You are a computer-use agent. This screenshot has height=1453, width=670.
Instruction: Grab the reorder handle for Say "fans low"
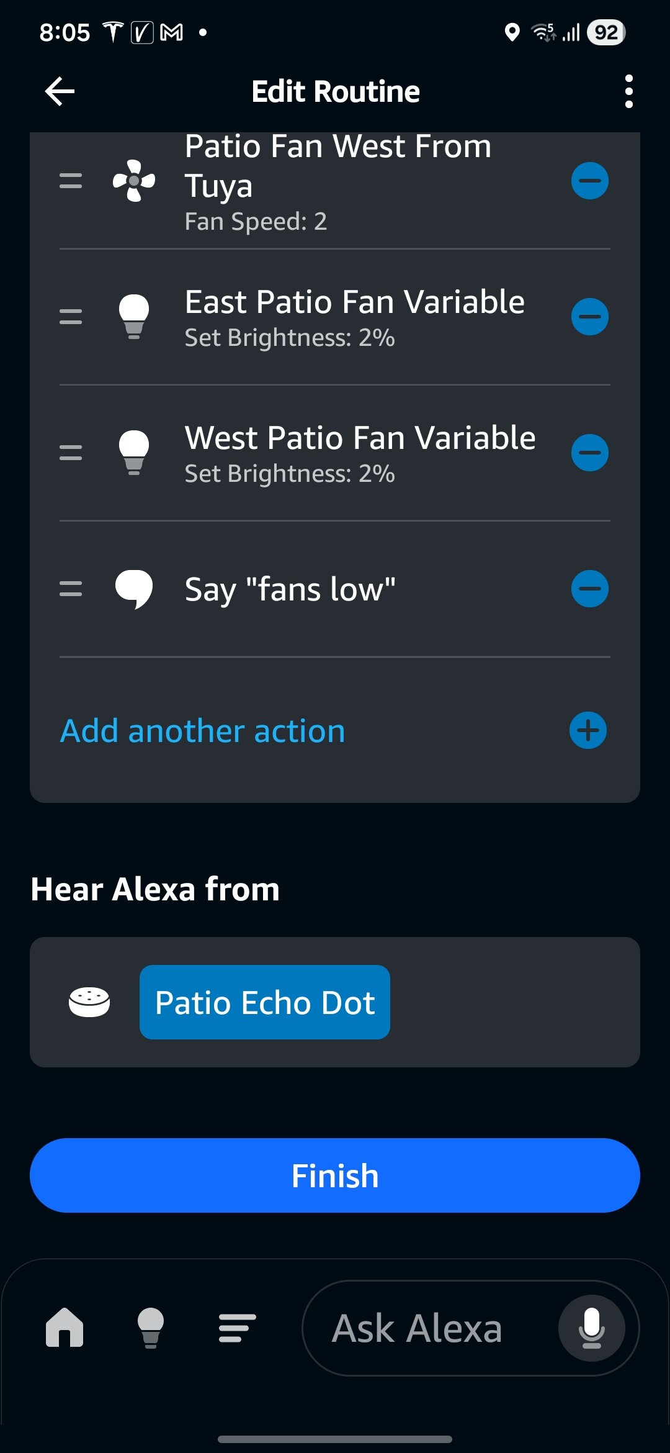71,589
